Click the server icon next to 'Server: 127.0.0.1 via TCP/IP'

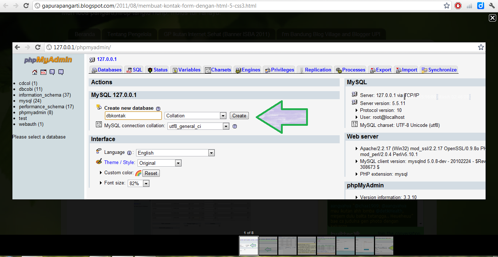pos(354,95)
